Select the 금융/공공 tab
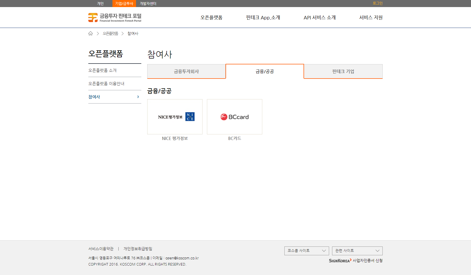Image resolution: width=471 pixels, height=275 pixels. 265,71
